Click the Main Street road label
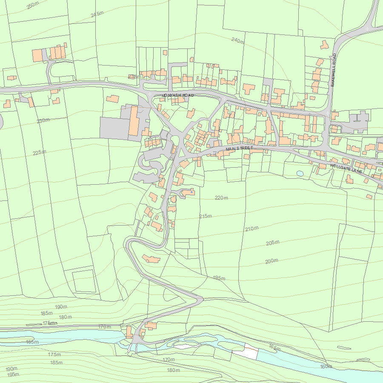Screen dimensions: 383x383 click(x=239, y=149)
